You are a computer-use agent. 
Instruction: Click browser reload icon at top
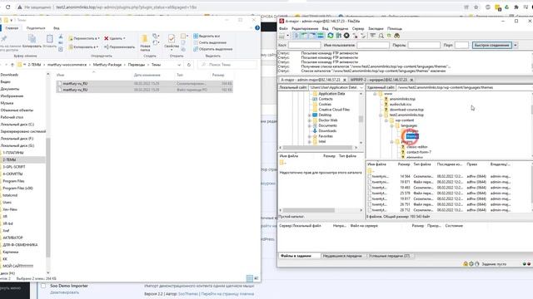pos(7,7)
